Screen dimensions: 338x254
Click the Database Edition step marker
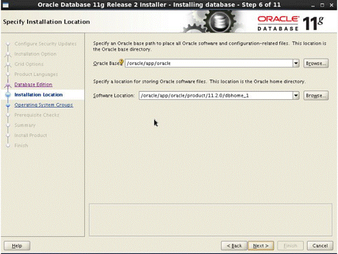(8, 85)
